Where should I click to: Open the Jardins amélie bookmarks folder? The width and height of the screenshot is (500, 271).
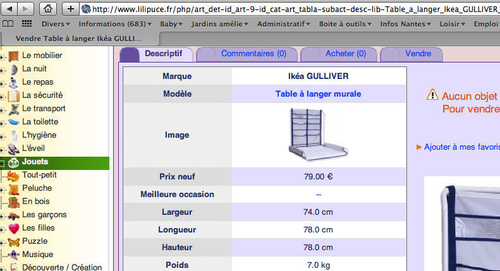coord(220,24)
